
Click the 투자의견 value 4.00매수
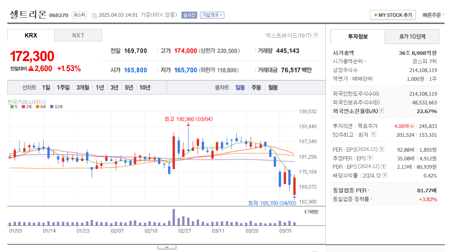(x=404, y=126)
